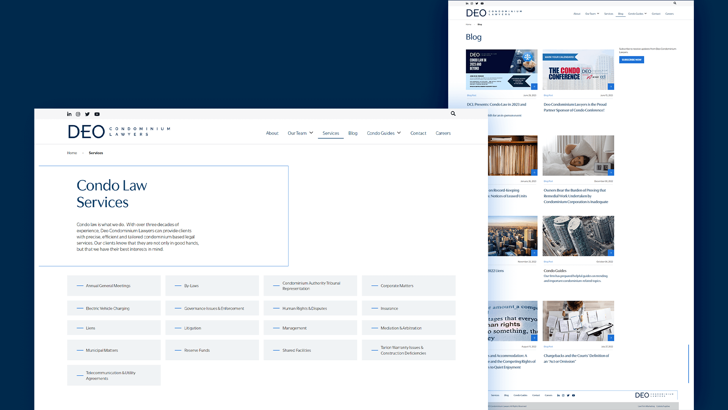Select the Blog navigation item

coord(353,133)
